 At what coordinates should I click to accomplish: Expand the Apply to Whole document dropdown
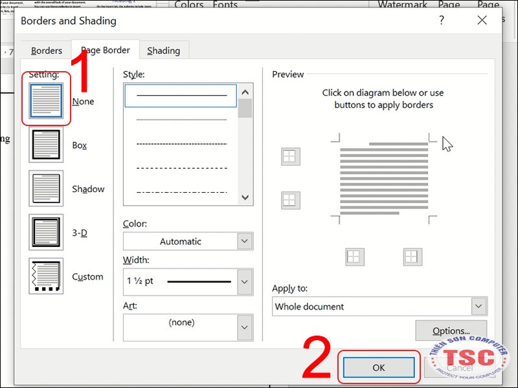[x=379, y=307]
